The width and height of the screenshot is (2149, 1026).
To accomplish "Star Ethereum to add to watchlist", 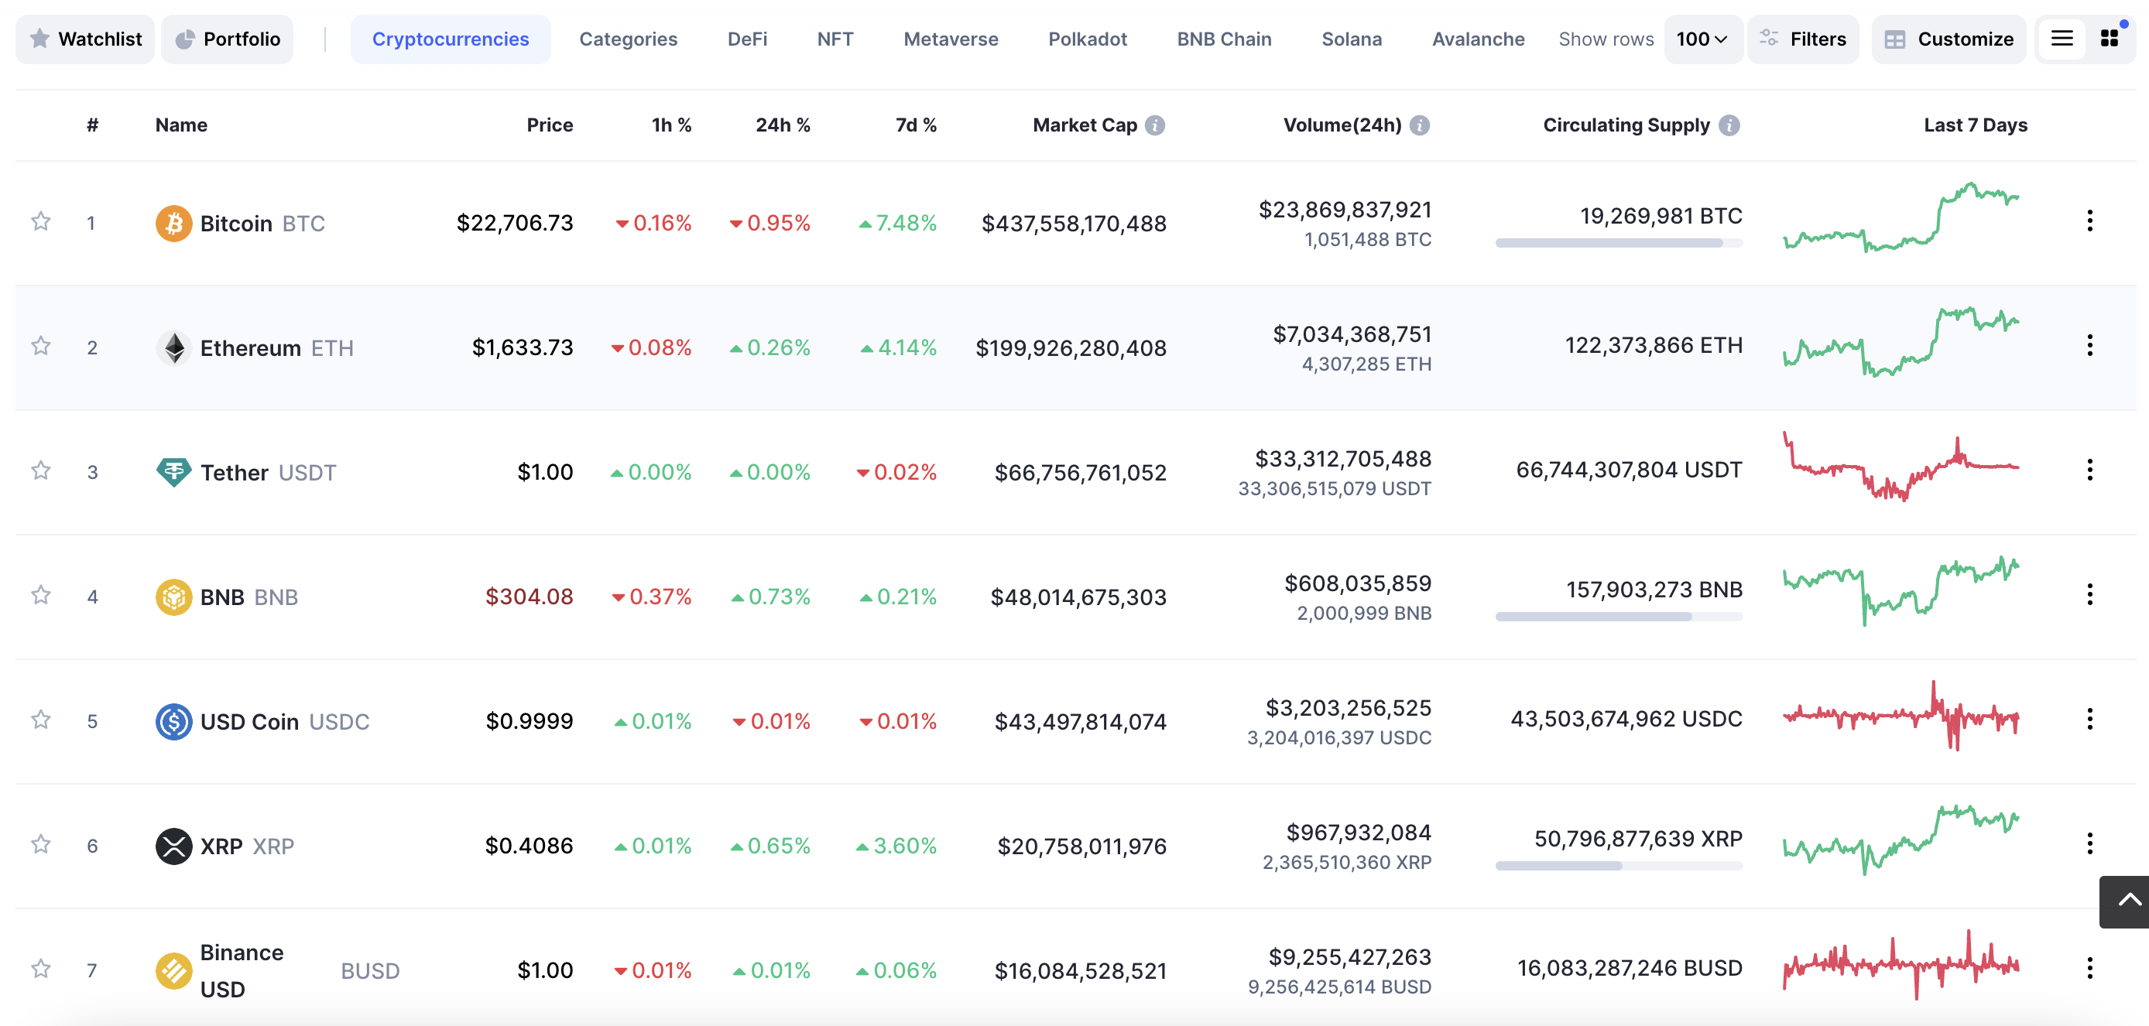I will pyautogui.click(x=41, y=346).
